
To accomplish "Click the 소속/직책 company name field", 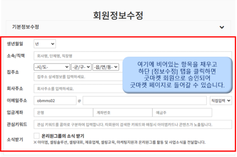I will tap(79, 56).
